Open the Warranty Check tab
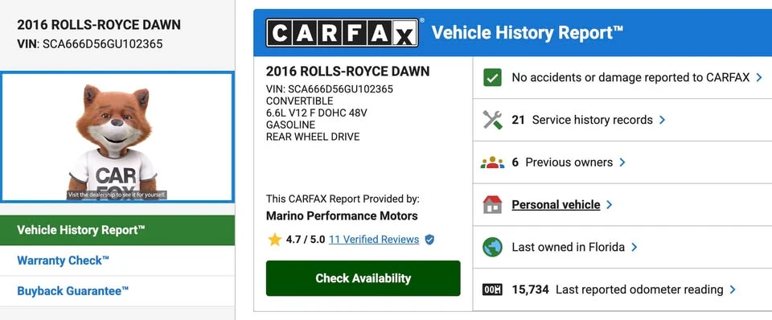This screenshot has height=320, width=772. click(x=117, y=261)
